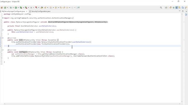Click the Debug bug toolbar icon
Image resolution: width=188 pixels, height=105 pixels.
[11, 8]
